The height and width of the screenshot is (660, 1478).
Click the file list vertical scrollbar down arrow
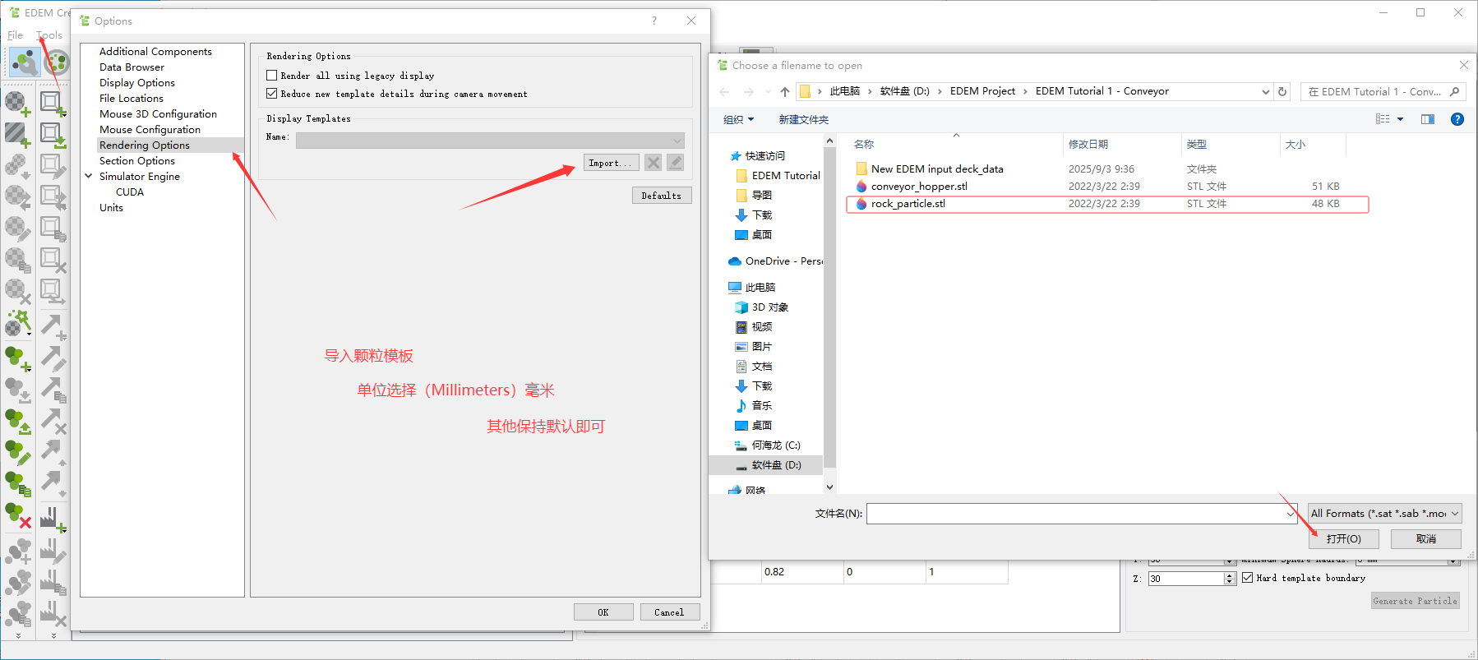coord(829,487)
